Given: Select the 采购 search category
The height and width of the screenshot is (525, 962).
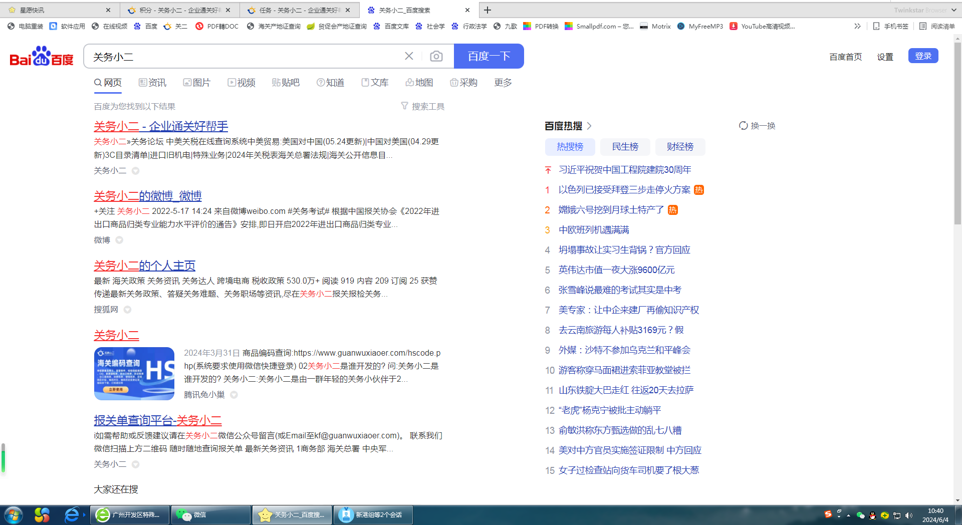Looking at the screenshot, I should (x=463, y=83).
